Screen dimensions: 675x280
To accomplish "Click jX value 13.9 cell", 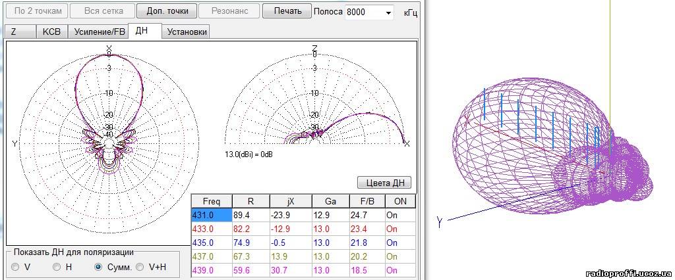I will pos(291,256).
